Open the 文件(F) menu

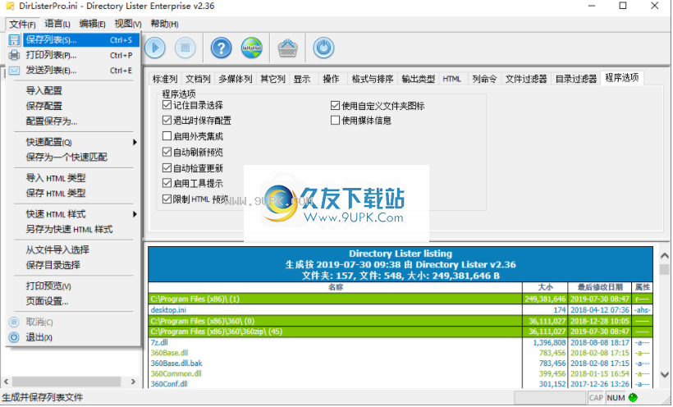pyautogui.click(x=22, y=24)
